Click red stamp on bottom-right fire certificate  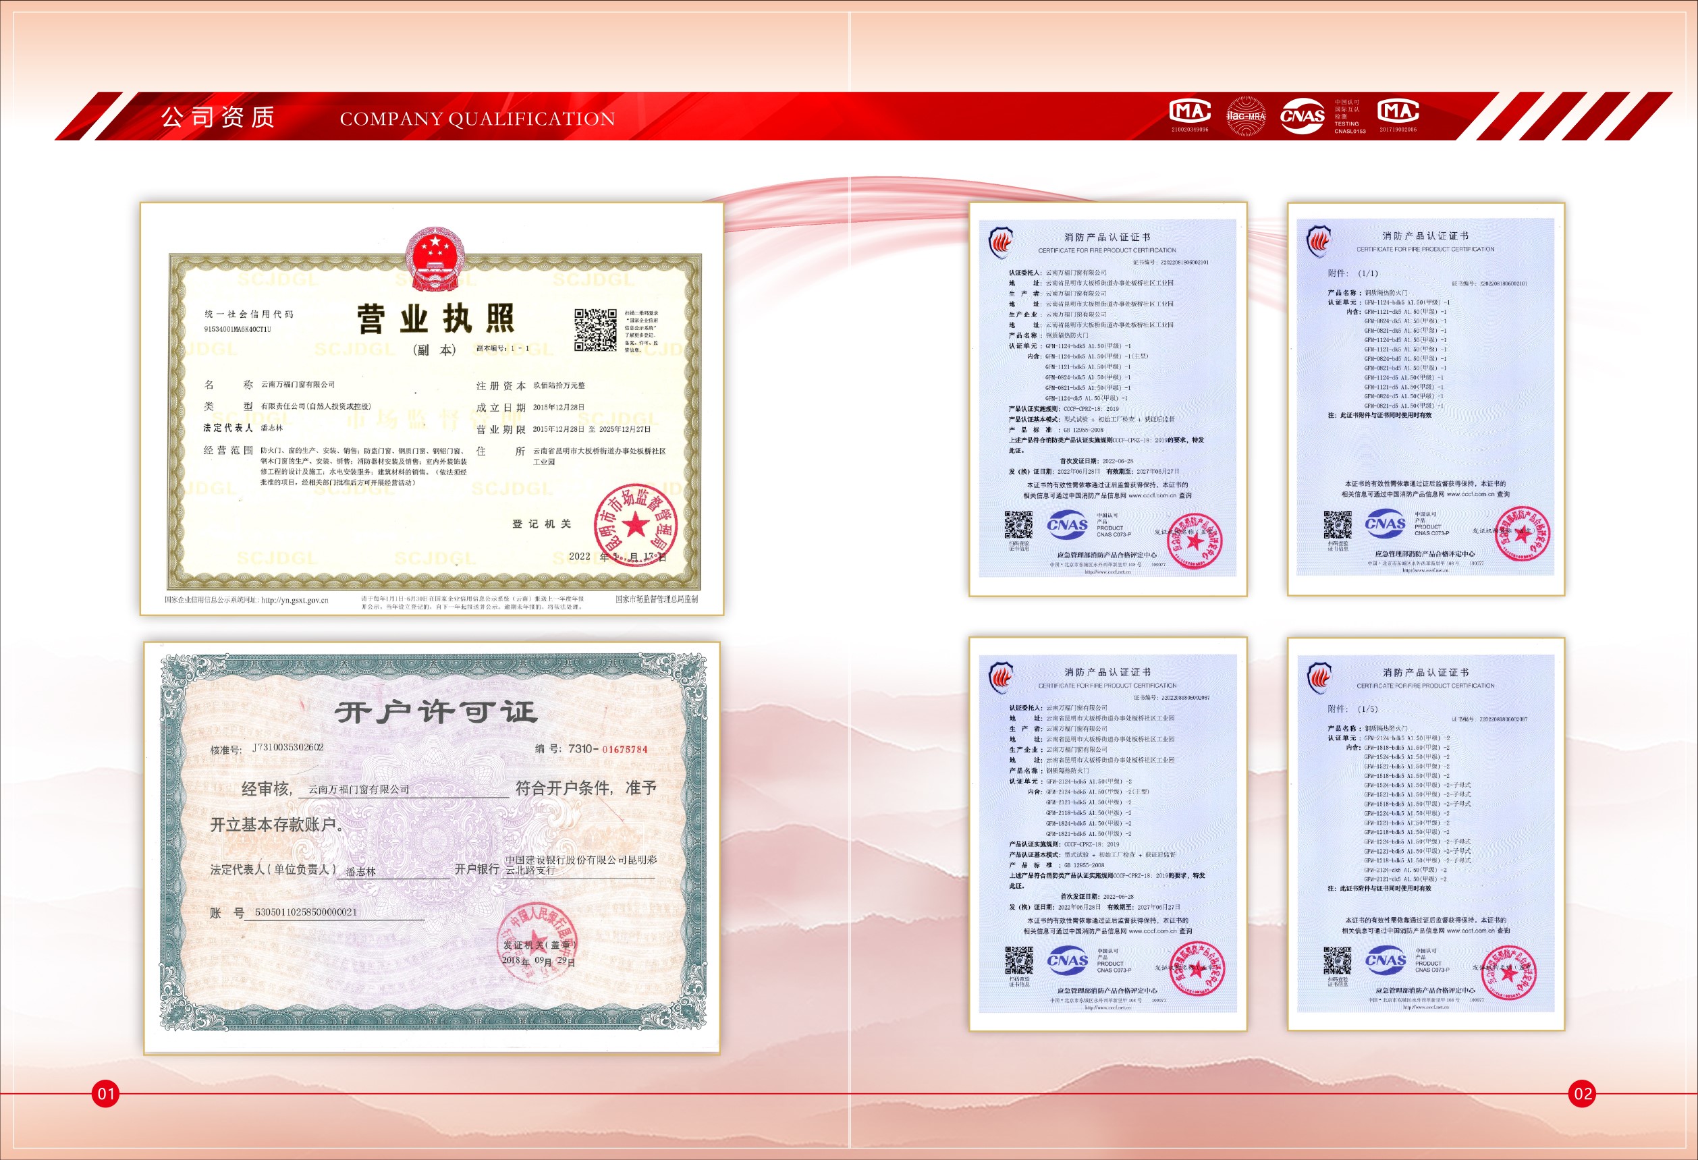tap(1511, 974)
